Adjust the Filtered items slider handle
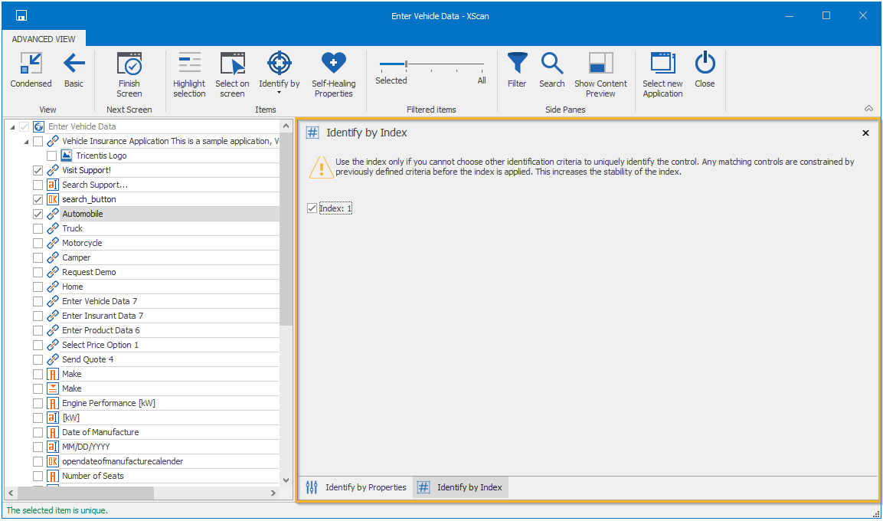Viewport: 883px width, 521px height. click(406, 64)
